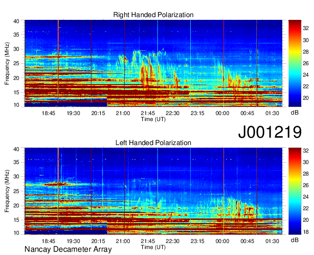Click the '40' frequency tick of the top plot
The image size is (314, 255).
pyautogui.click(x=16, y=21)
